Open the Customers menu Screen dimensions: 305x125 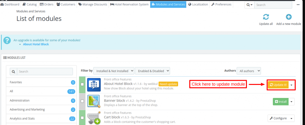(66, 4)
